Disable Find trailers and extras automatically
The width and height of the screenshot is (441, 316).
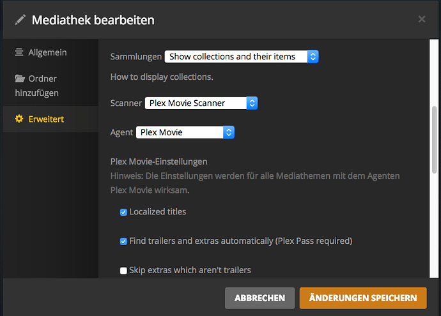pos(123,241)
